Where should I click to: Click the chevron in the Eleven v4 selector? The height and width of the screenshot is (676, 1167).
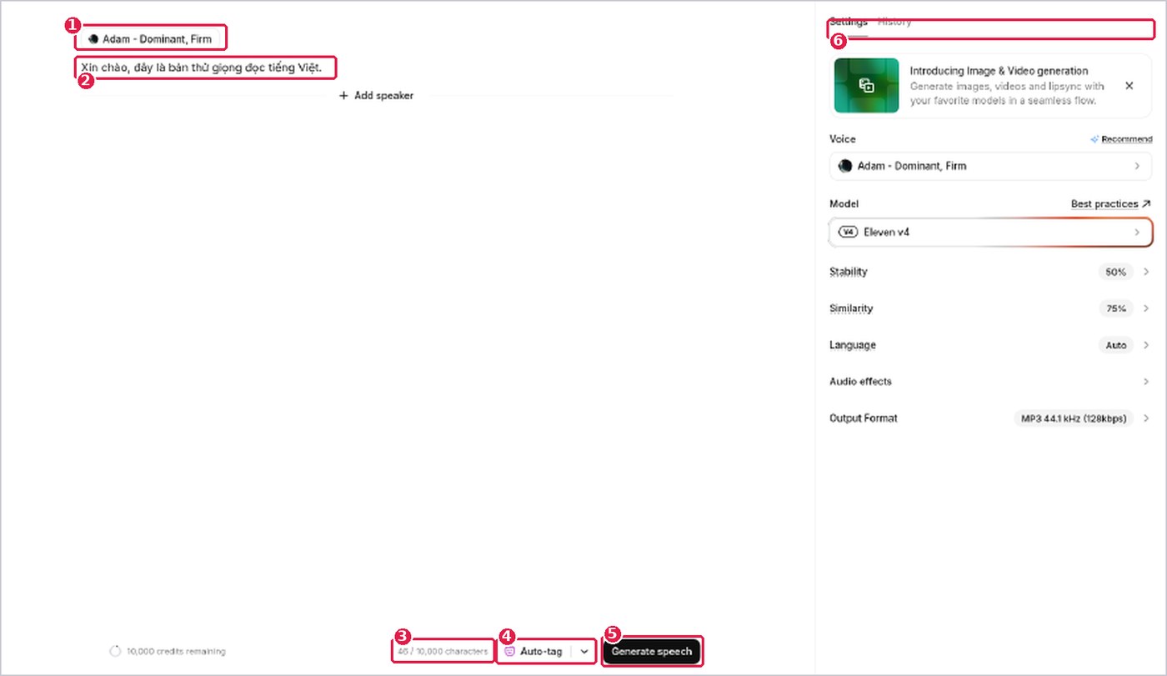coord(1137,232)
